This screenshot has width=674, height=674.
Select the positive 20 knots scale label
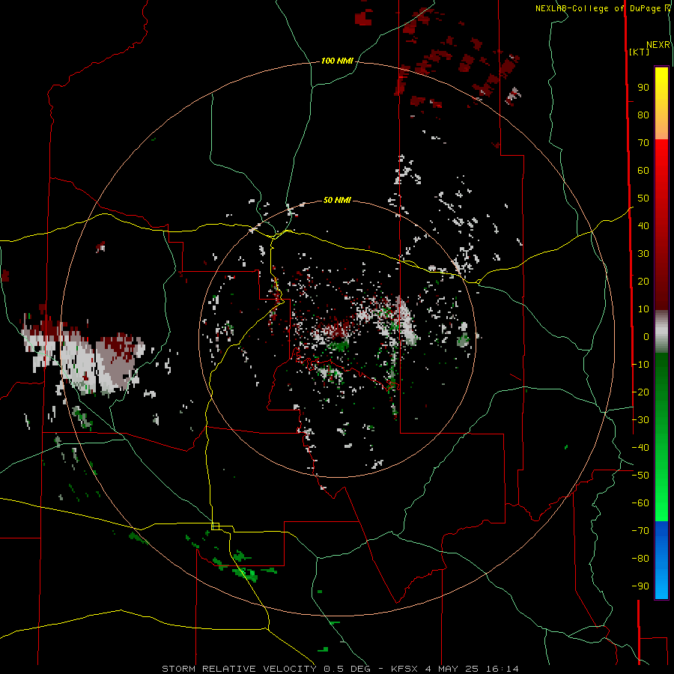click(x=643, y=282)
